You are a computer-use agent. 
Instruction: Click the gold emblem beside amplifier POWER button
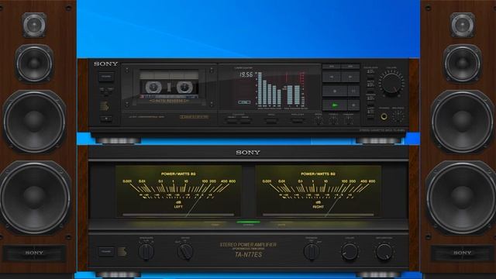(x=122, y=252)
